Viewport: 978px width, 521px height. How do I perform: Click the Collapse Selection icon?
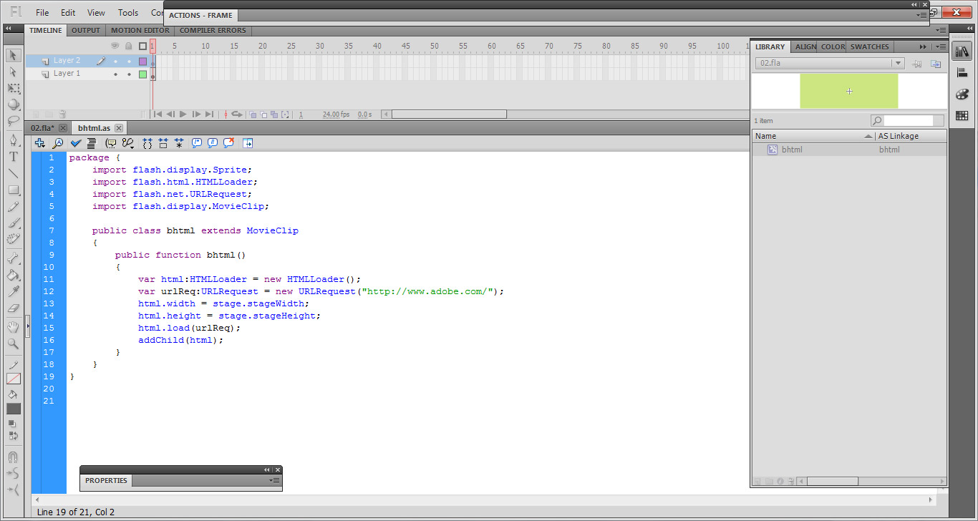click(x=163, y=143)
